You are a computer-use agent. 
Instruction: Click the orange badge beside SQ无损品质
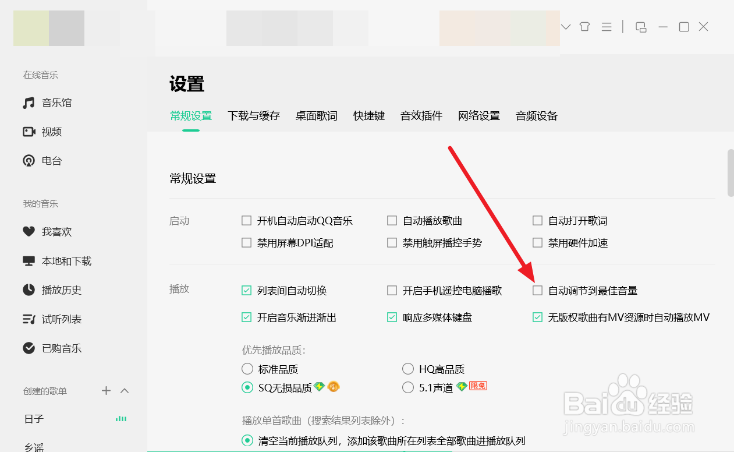click(333, 386)
